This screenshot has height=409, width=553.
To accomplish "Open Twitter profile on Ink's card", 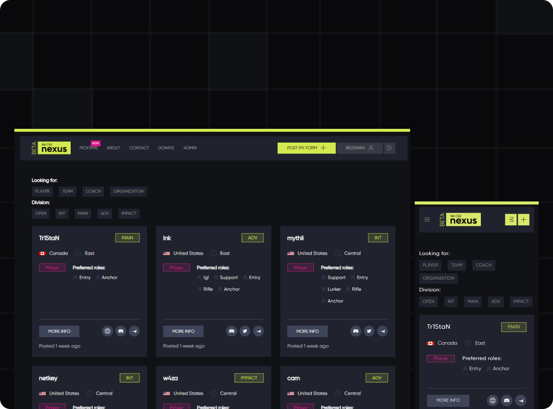I will click(x=245, y=331).
